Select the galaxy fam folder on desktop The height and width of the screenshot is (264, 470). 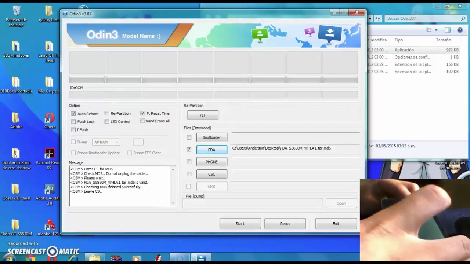click(x=49, y=14)
